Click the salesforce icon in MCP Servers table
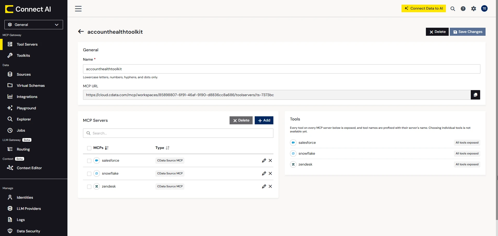Viewport: 498px width, 236px height. coord(96,160)
